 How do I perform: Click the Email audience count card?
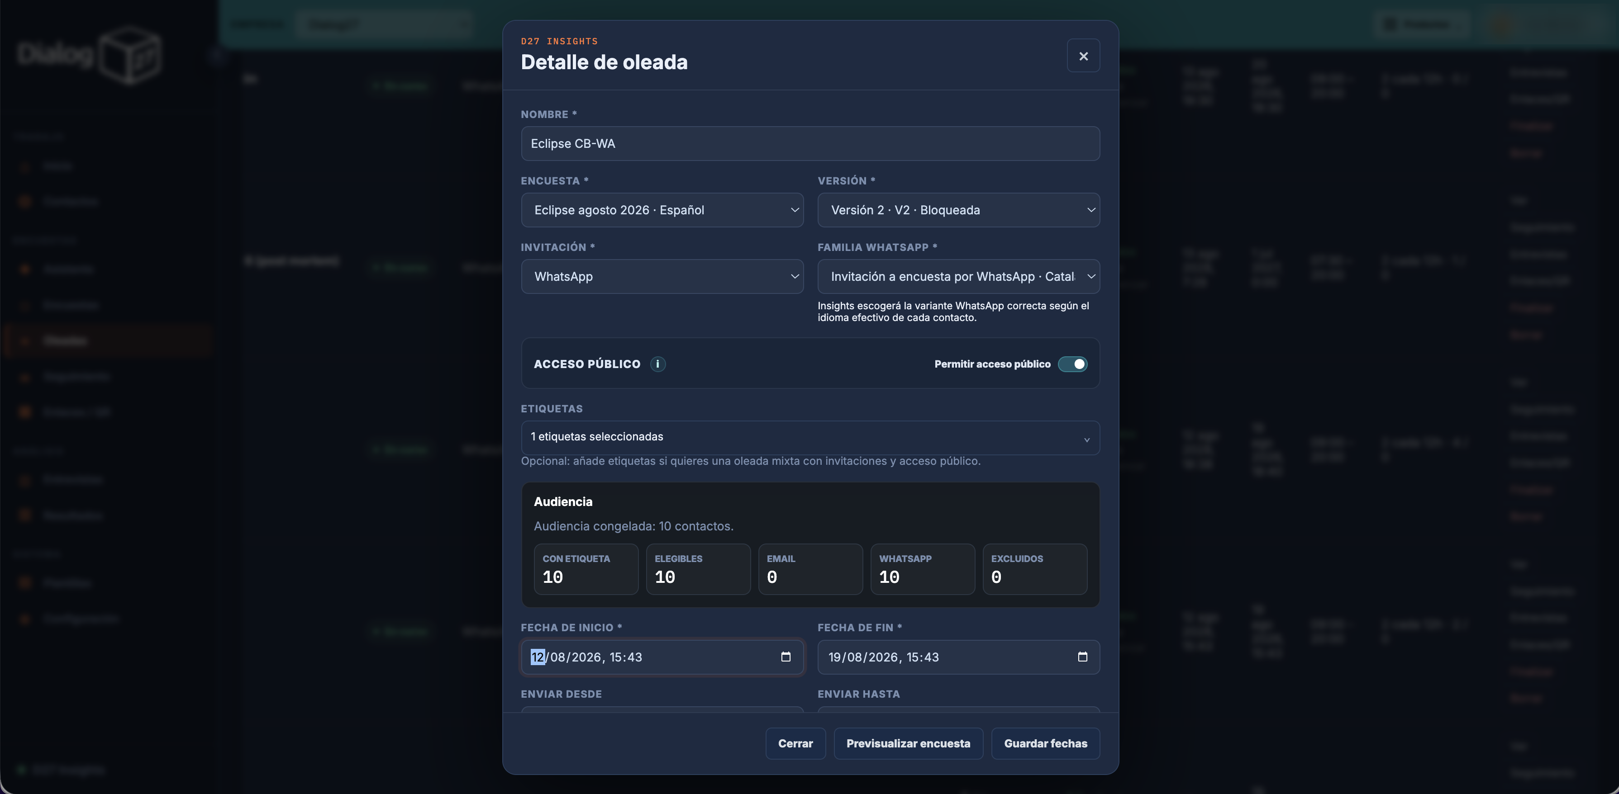(810, 569)
